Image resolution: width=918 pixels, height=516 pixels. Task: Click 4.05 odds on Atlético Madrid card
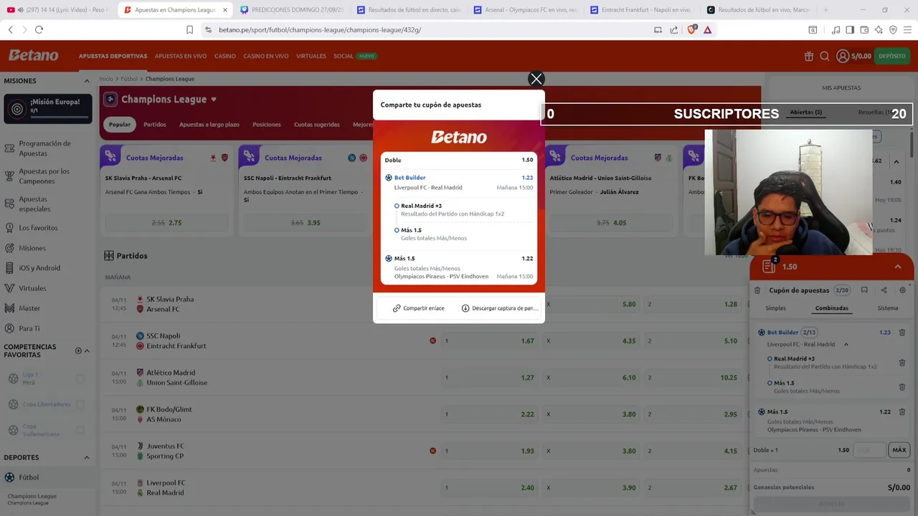tap(611, 223)
